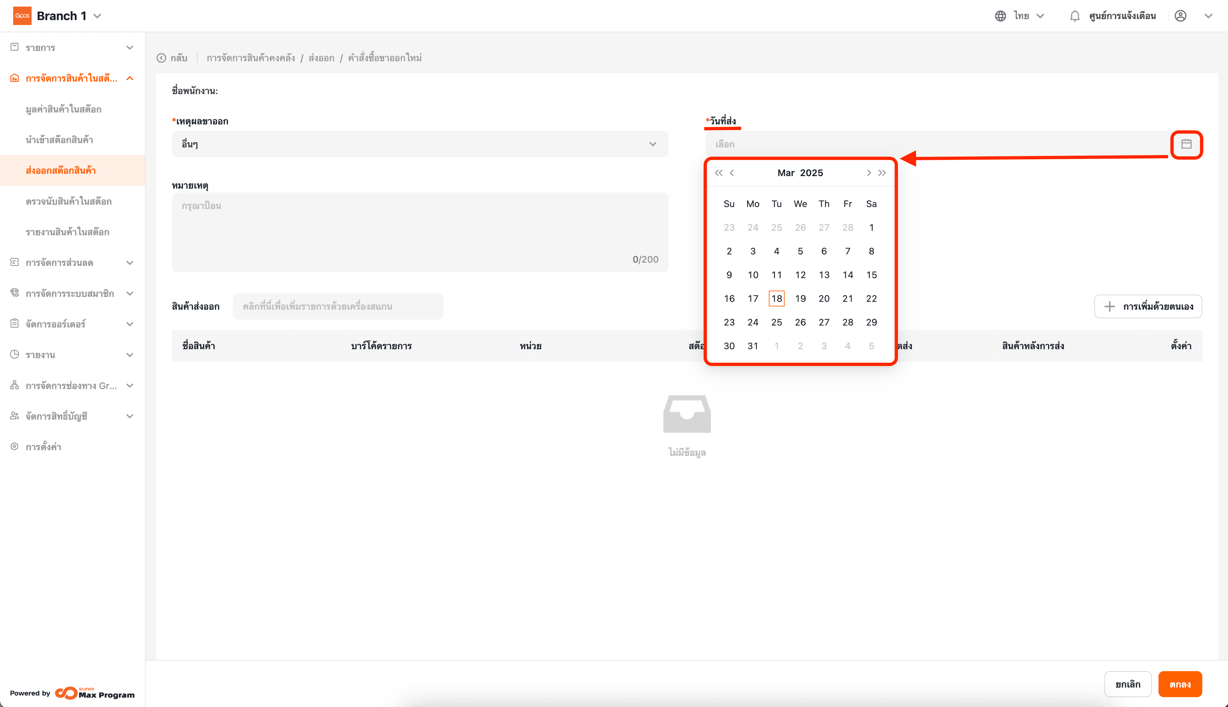Click the ยกเลิก cancel button
Screen dimensions: 1228x707
point(1128,684)
